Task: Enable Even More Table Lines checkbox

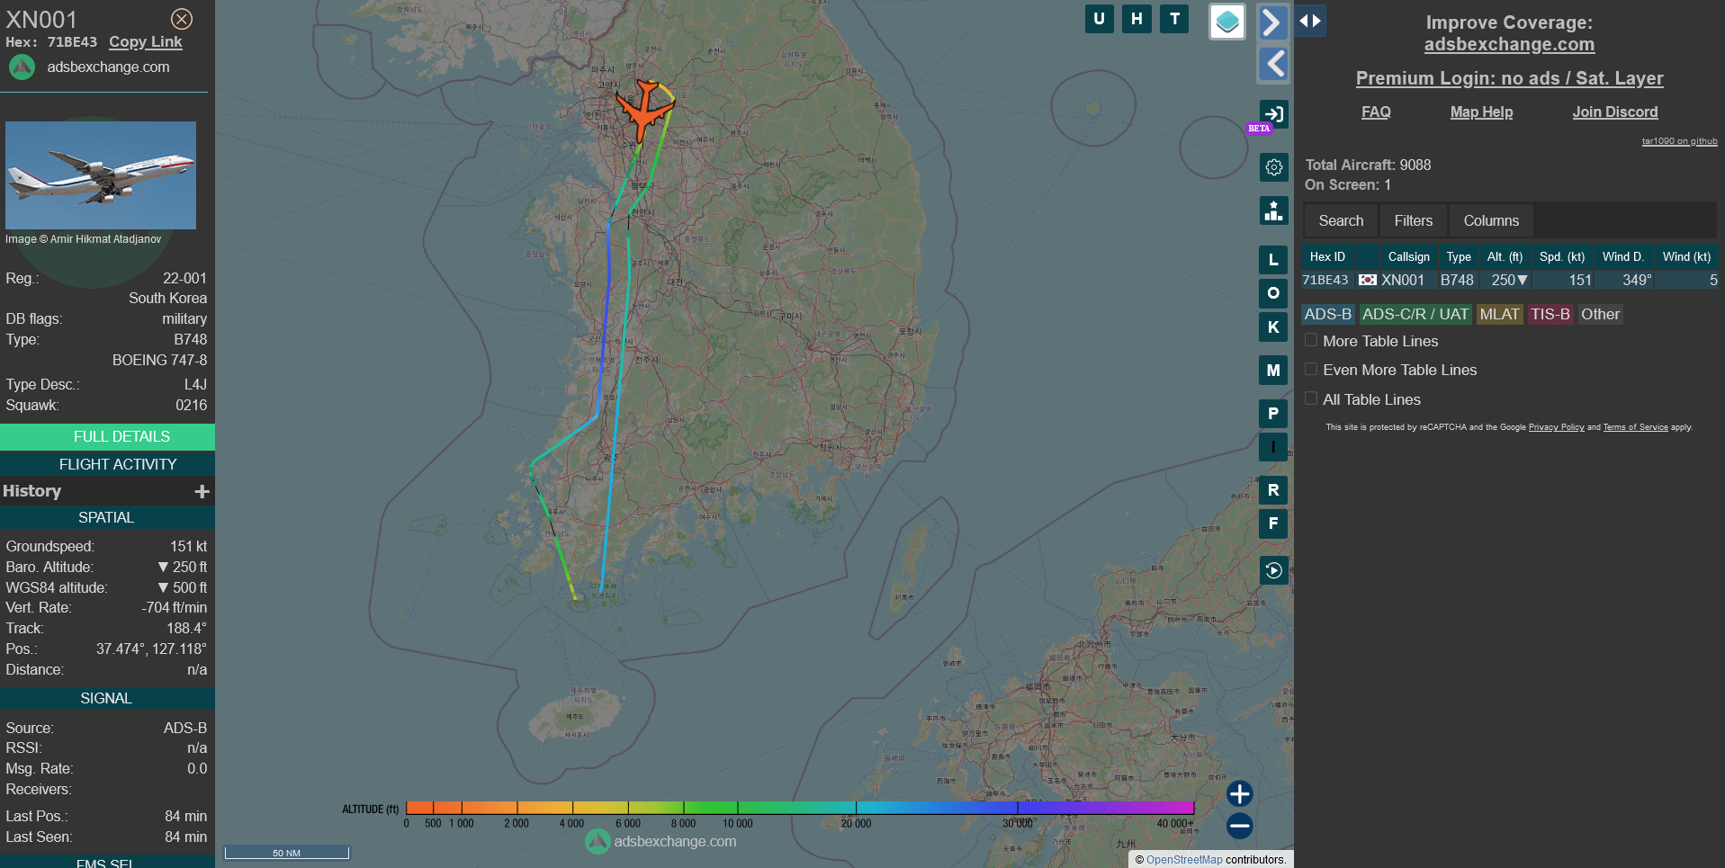Action: click(x=1311, y=369)
